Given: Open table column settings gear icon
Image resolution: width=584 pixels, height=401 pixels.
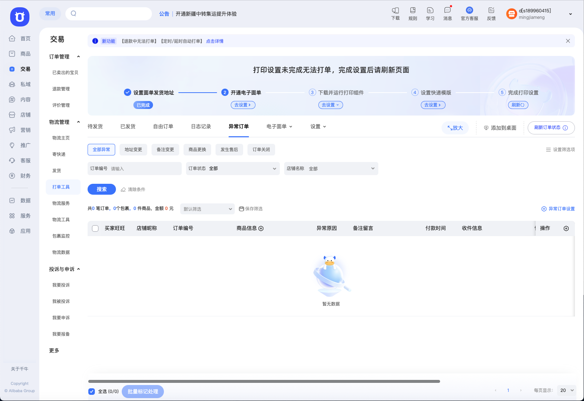Looking at the screenshot, I should coord(566,228).
